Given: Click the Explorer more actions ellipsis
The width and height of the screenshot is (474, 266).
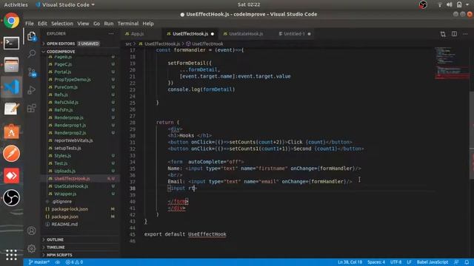Looking at the screenshot, I should [x=111, y=34].
